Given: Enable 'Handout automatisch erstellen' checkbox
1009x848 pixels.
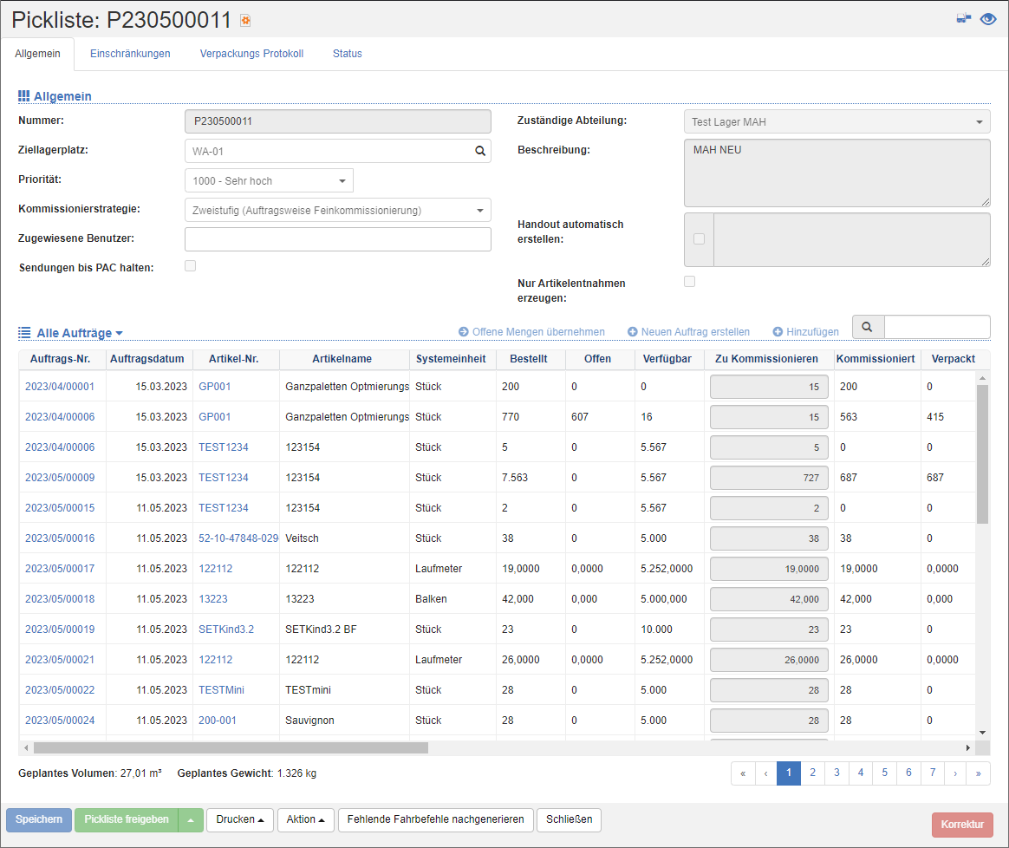Looking at the screenshot, I should [699, 239].
